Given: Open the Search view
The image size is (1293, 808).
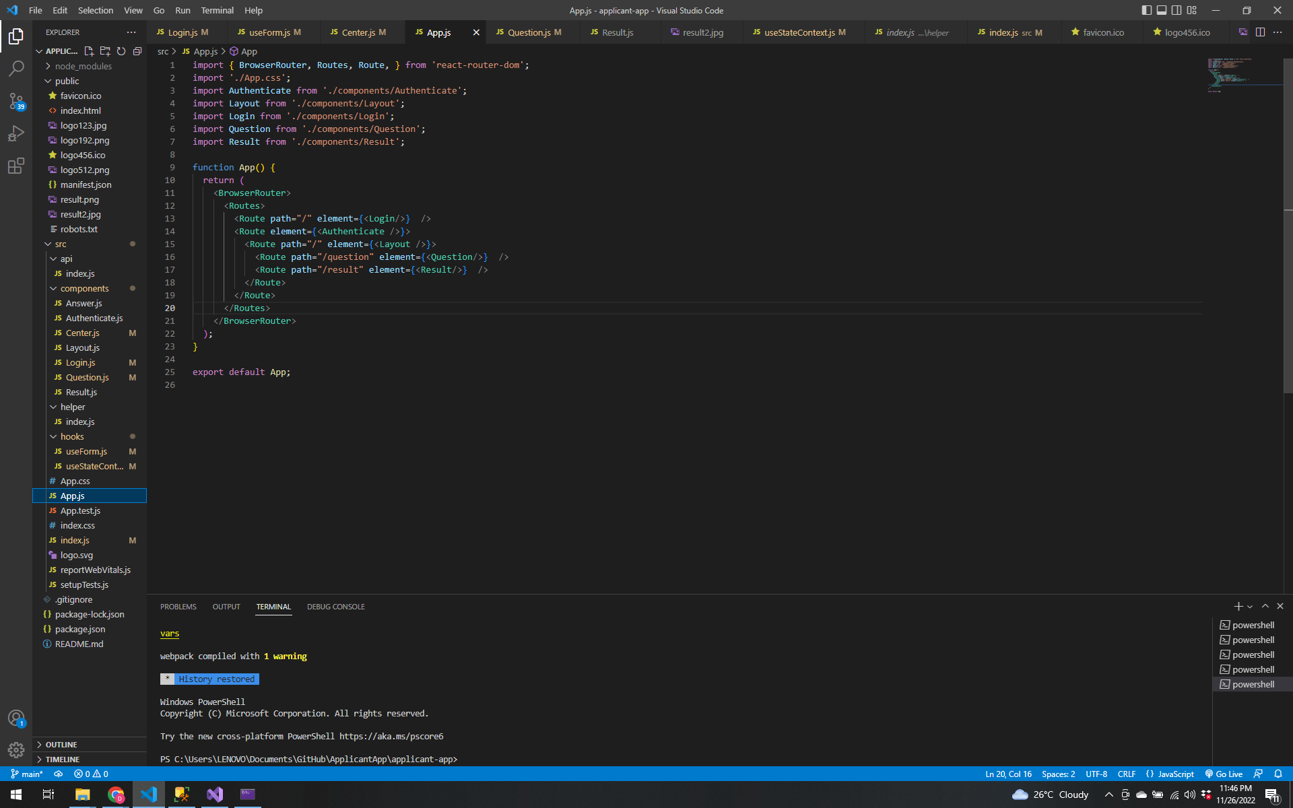Looking at the screenshot, I should click(16, 69).
